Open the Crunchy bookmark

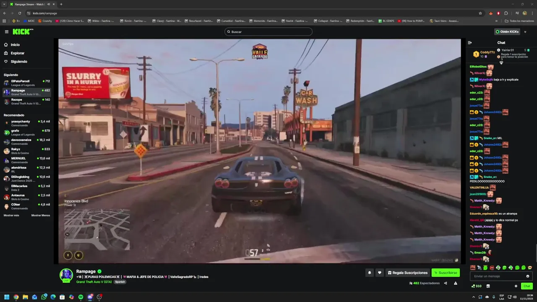pyautogui.click(x=45, y=21)
